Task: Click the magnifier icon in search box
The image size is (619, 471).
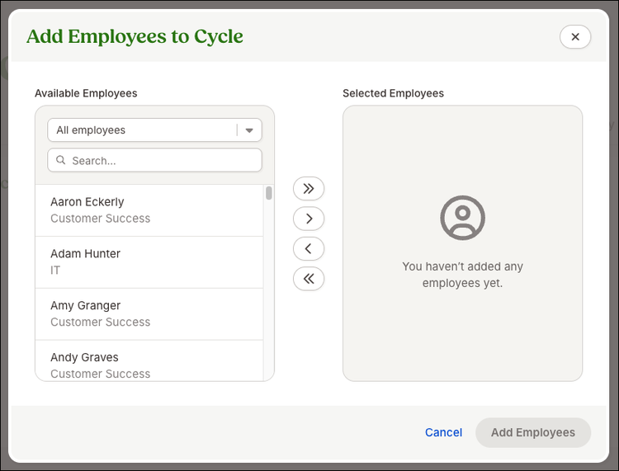Action: point(61,160)
